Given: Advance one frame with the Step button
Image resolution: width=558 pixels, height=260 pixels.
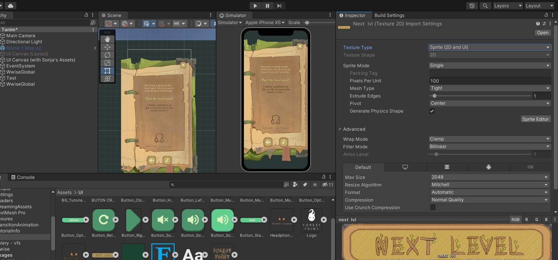Looking at the screenshot, I should coord(279,6).
